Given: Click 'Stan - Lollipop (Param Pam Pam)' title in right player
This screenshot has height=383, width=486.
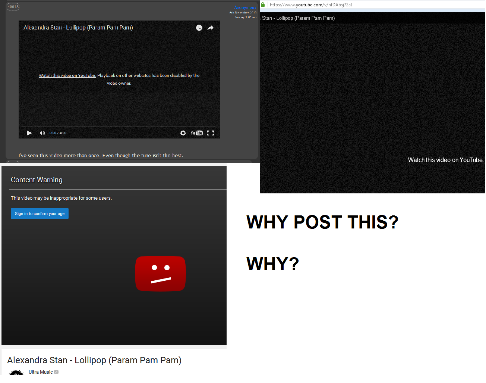Looking at the screenshot, I should pyautogui.click(x=298, y=18).
